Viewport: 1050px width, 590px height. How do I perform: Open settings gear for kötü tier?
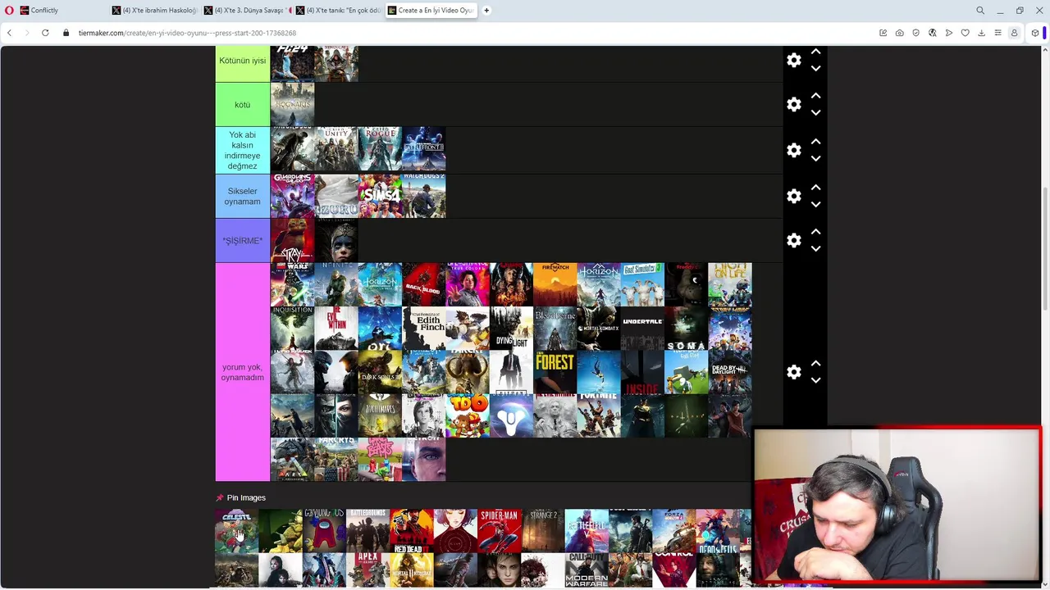pyautogui.click(x=793, y=105)
